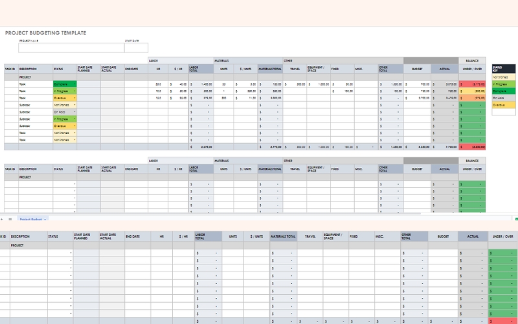The width and height of the screenshot is (518, 324).
Task: Select the In Progress swatch in Status Key
Action: pyautogui.click(x=504, y=84)
